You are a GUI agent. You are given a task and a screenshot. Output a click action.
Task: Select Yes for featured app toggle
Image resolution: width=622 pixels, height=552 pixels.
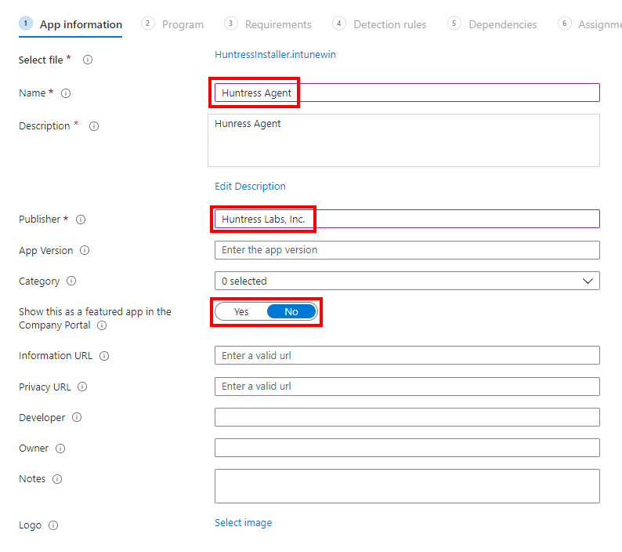241,312
